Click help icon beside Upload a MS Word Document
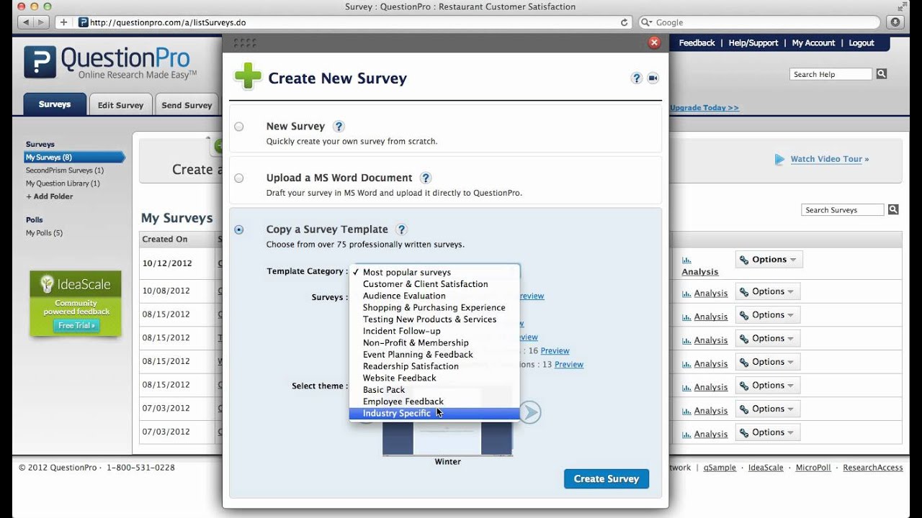922x518 pixels. coord(425,178)
